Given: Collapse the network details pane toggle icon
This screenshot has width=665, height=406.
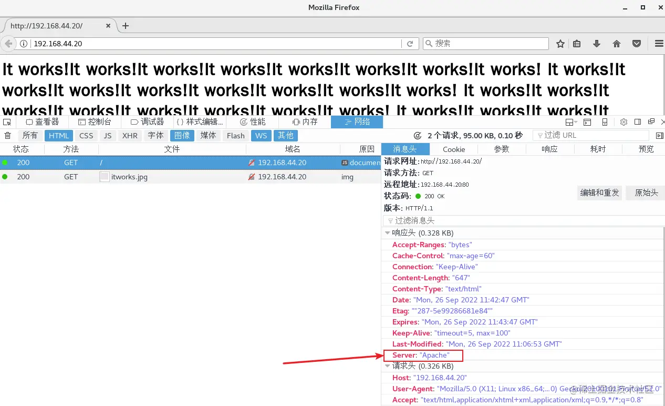Looking at the screenshot, I should coord(660,136).
